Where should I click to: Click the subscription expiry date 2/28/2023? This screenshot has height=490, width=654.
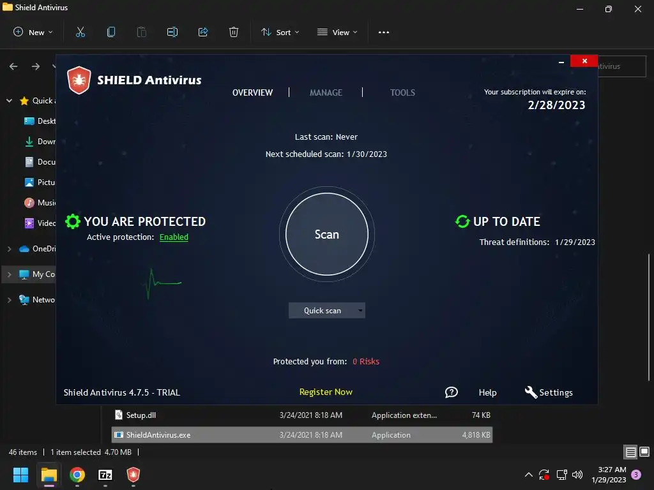click(556, 105)
